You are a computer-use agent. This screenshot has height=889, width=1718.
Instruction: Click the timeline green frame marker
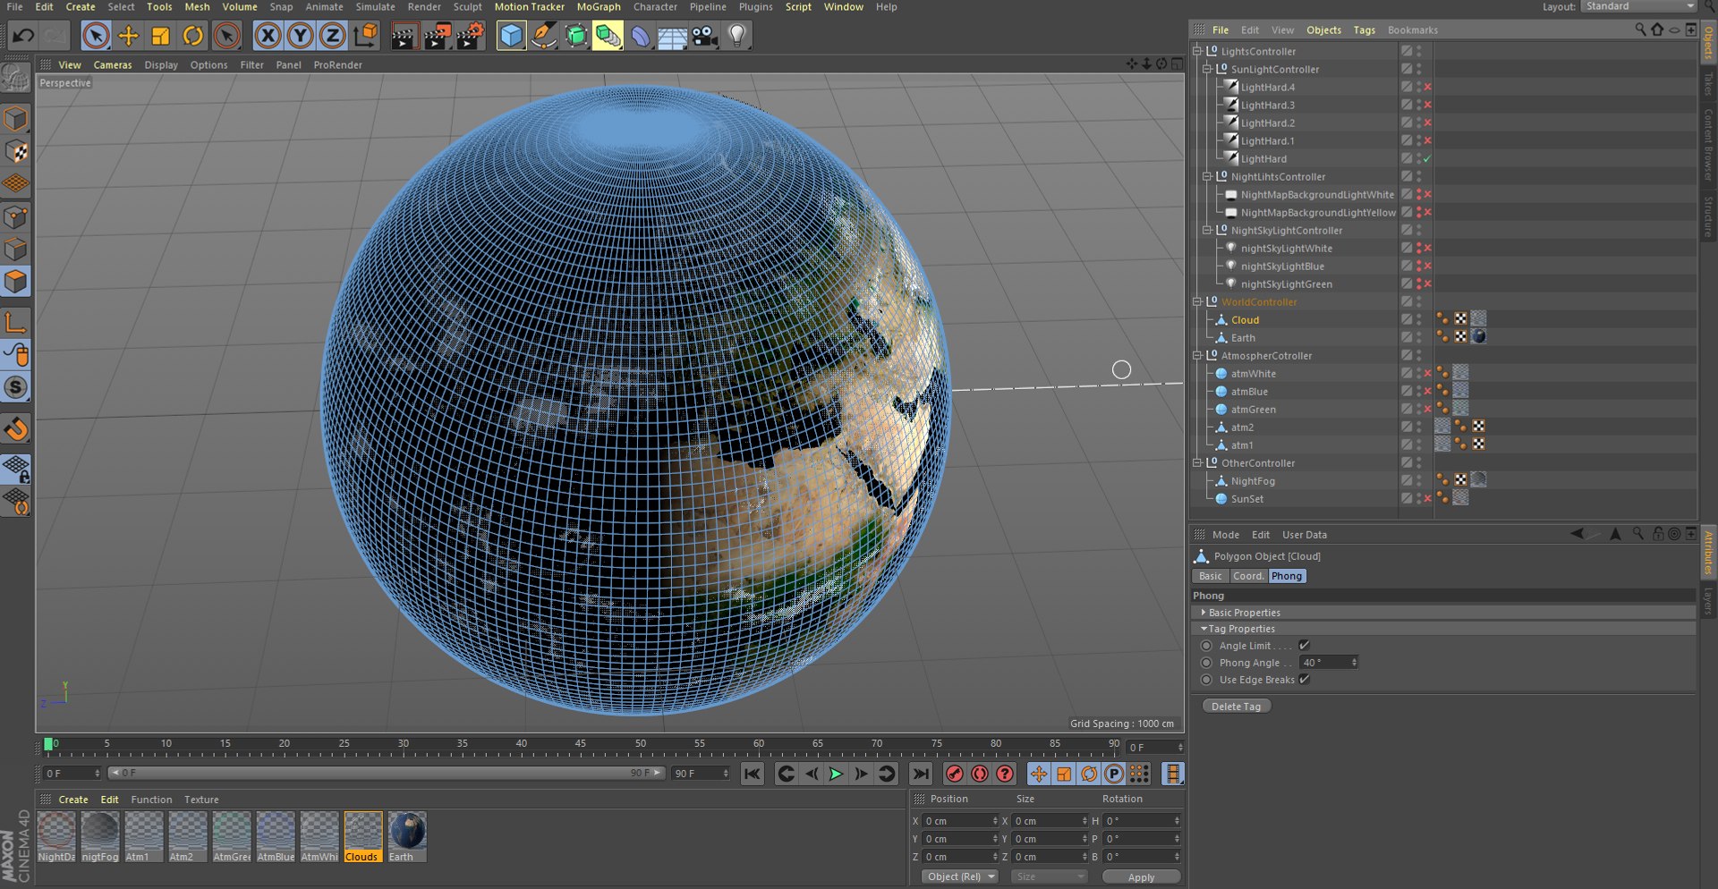48,744
